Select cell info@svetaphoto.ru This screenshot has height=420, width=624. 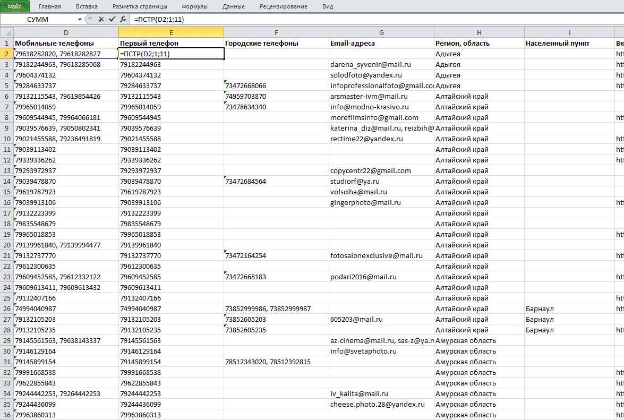(381, 351)
